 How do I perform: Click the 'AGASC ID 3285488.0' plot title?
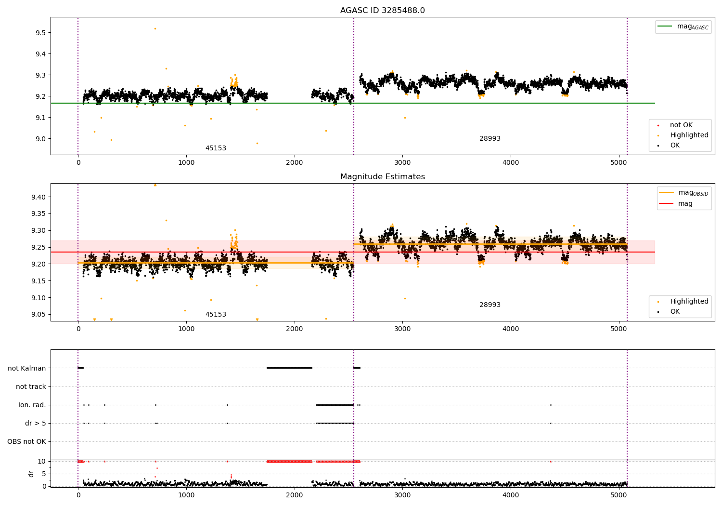point(383,11)
